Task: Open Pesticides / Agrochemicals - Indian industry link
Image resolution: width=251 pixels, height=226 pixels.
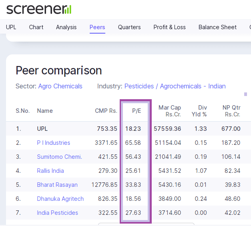Action: point(175,86)
